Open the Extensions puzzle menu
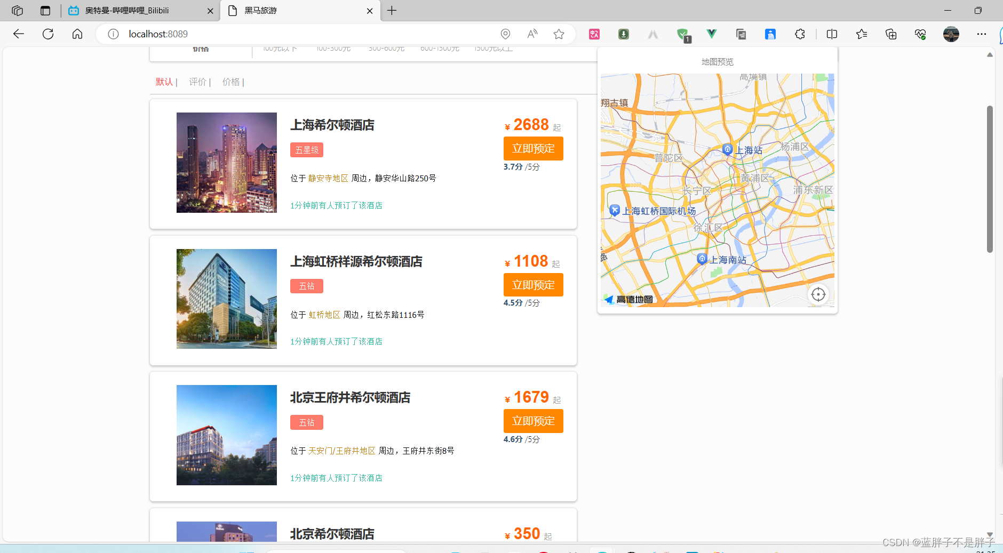The width and height of the screenshot is (1003, 553). [800, 34]
